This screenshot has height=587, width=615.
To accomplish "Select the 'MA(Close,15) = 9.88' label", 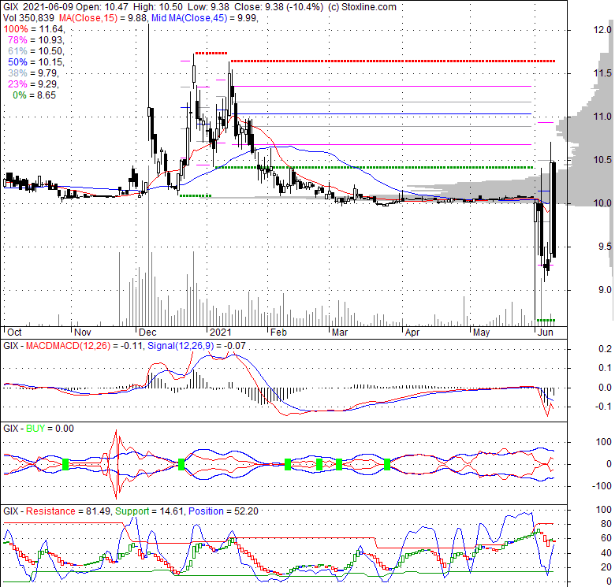I will point(103,18).
